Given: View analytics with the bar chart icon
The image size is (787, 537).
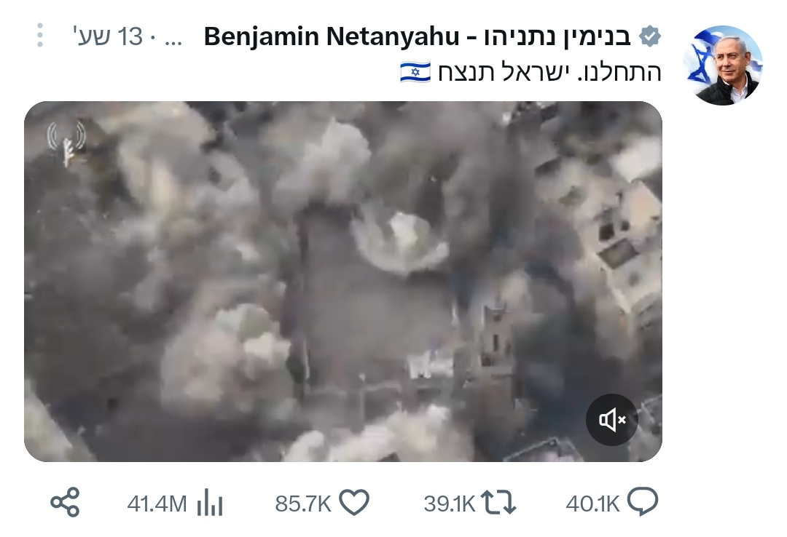Looking at the screenshot, I should (210, 502).
